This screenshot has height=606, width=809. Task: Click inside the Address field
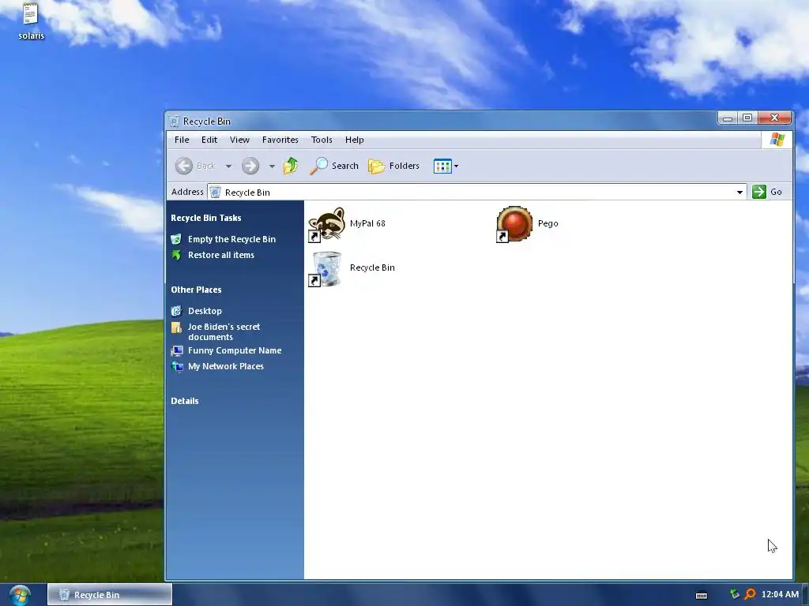tap(476, 193)
